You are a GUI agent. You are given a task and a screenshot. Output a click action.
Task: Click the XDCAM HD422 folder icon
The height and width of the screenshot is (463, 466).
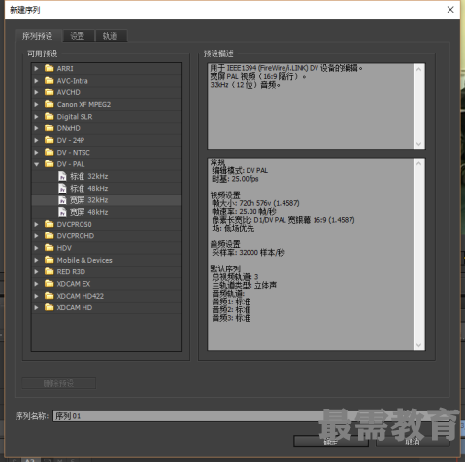[x=50, y=296]
